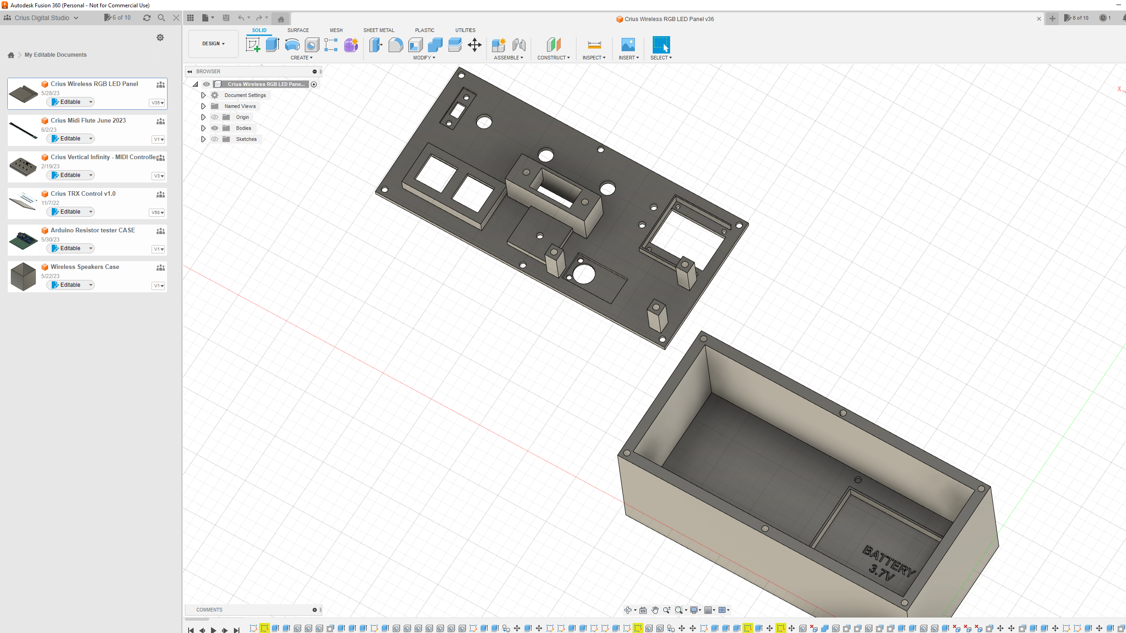Select the Assemble tool icon
The height and width of the screenshot is (633, 1126).
pyautogui.click(x=499, y=44)
